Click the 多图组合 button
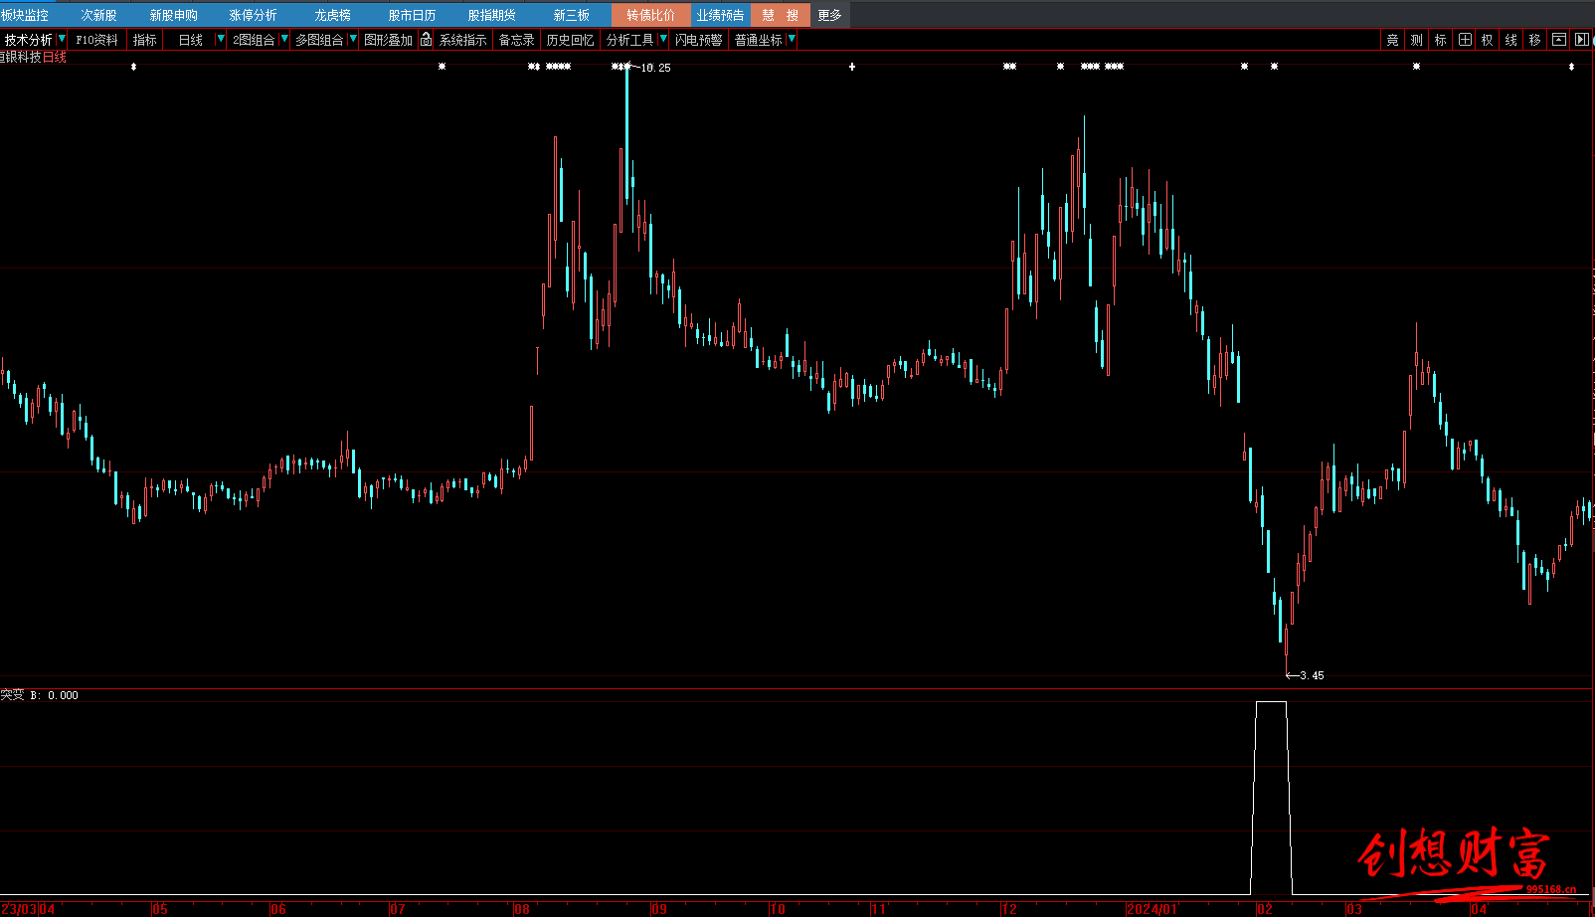 [319, 40]
